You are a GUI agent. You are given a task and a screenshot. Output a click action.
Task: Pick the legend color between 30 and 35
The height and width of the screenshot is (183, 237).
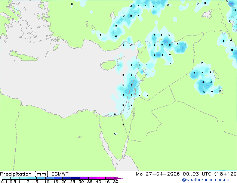[84, 178]
